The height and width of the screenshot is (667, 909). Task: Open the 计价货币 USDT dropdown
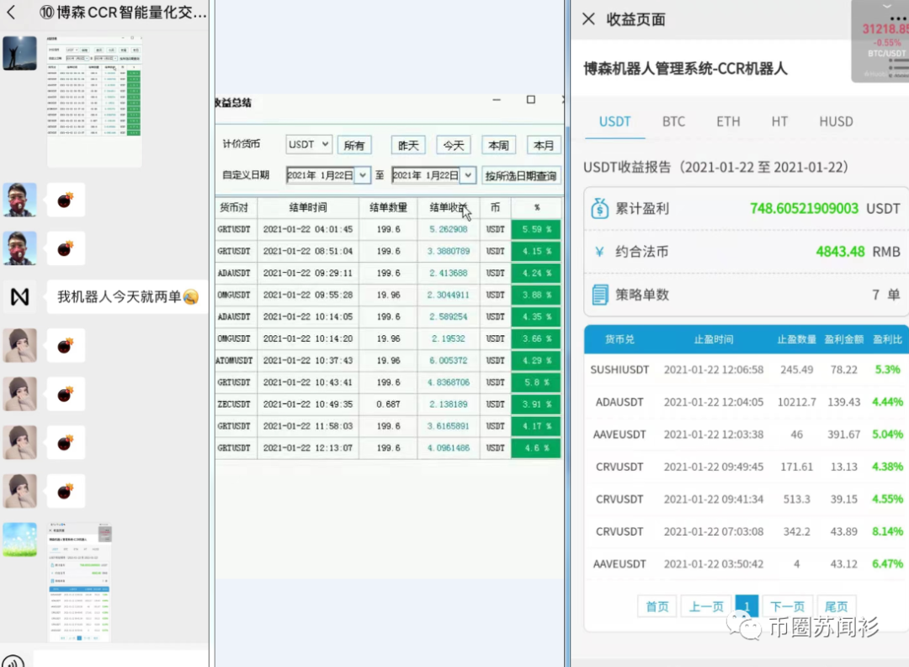[308, 144]
